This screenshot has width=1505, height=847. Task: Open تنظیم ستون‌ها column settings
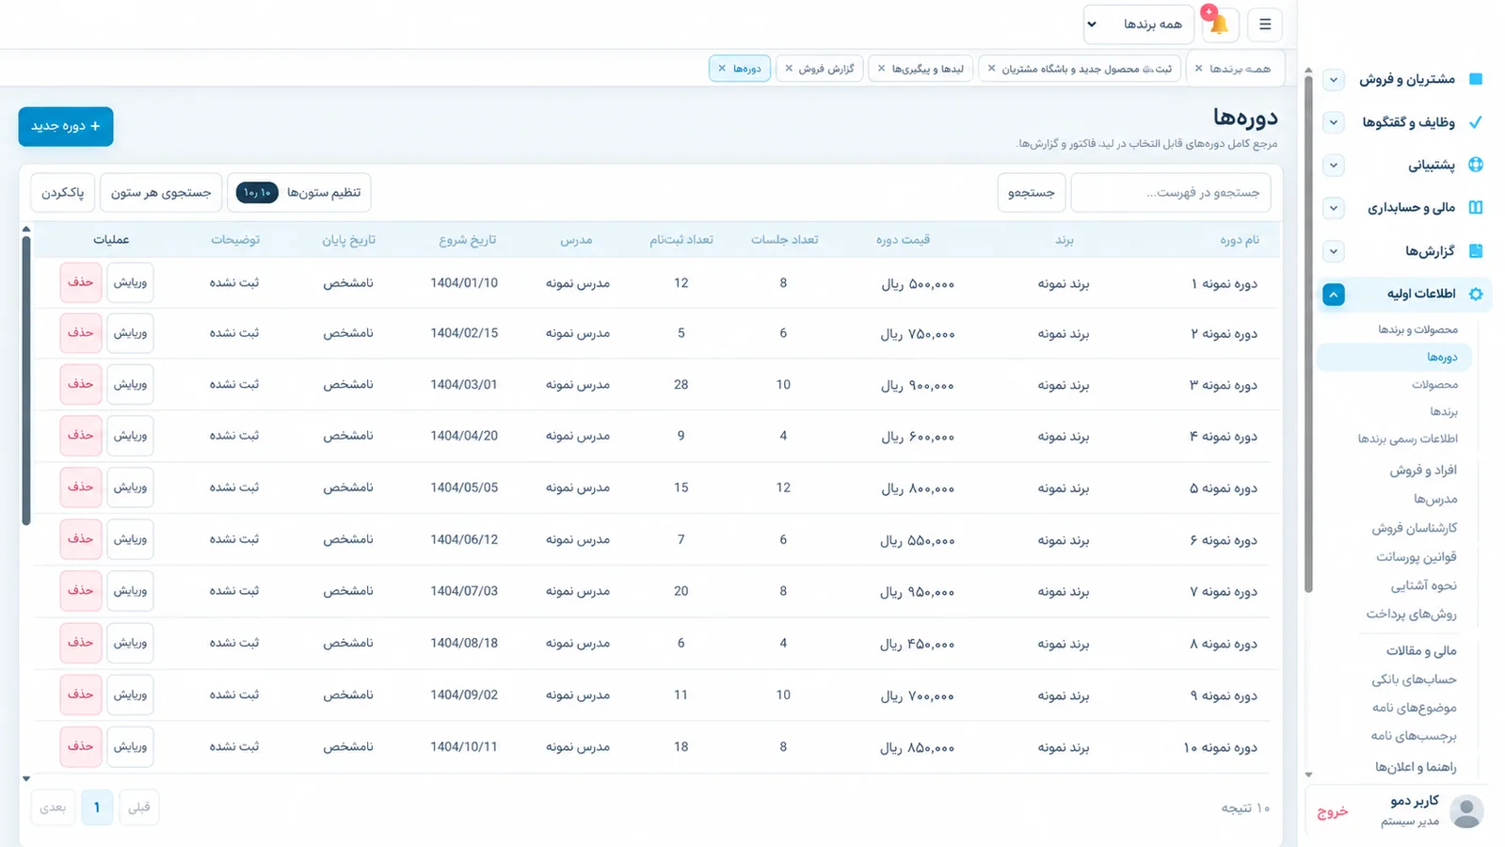[x=299, y=192]
